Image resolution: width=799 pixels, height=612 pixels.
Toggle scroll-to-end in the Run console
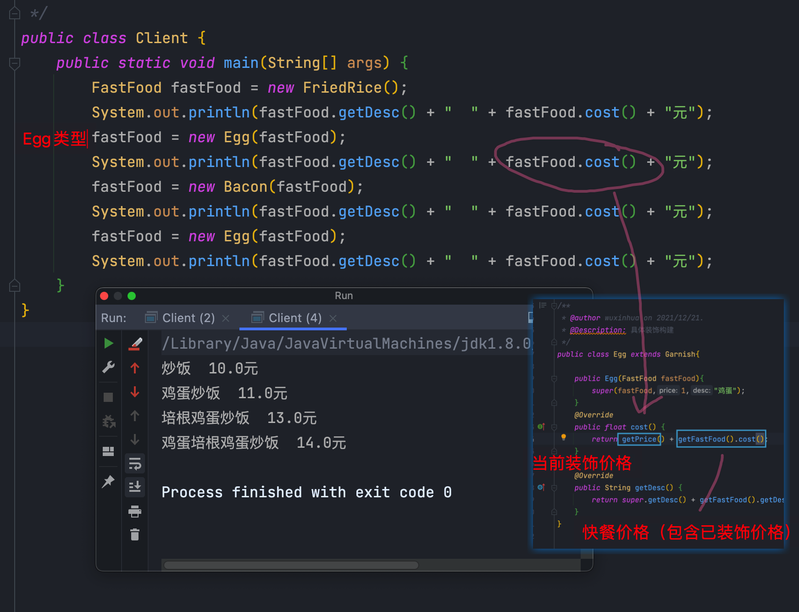coord(135,487)
